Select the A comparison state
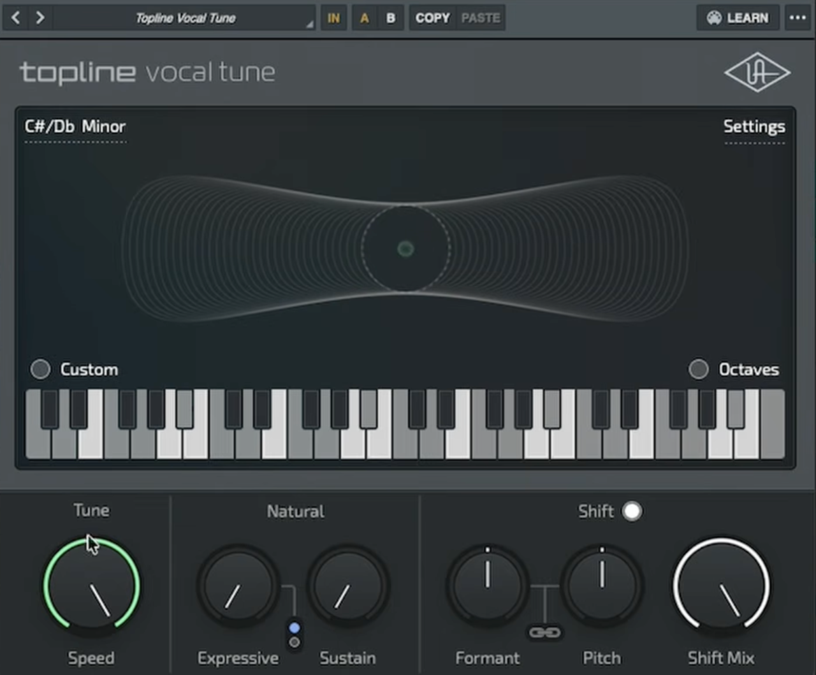Screen dimensions: 816x675 (x=364, y=18)
